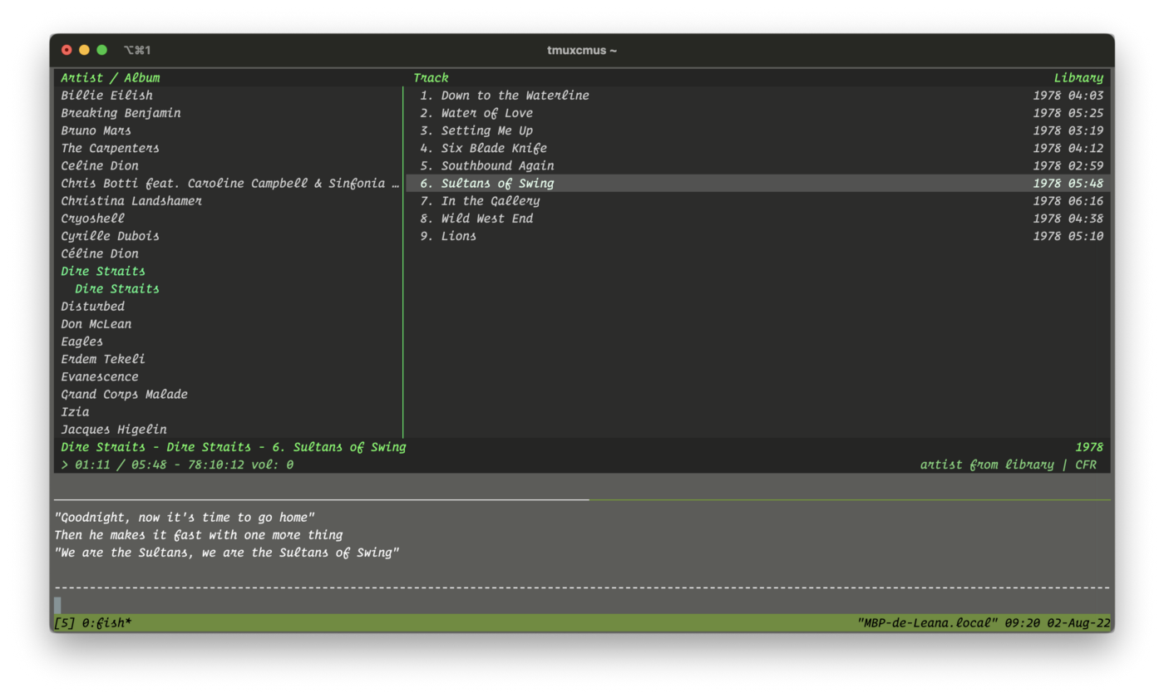Click duration 1978 06:16 for In the Gallery

(1068, 201)
